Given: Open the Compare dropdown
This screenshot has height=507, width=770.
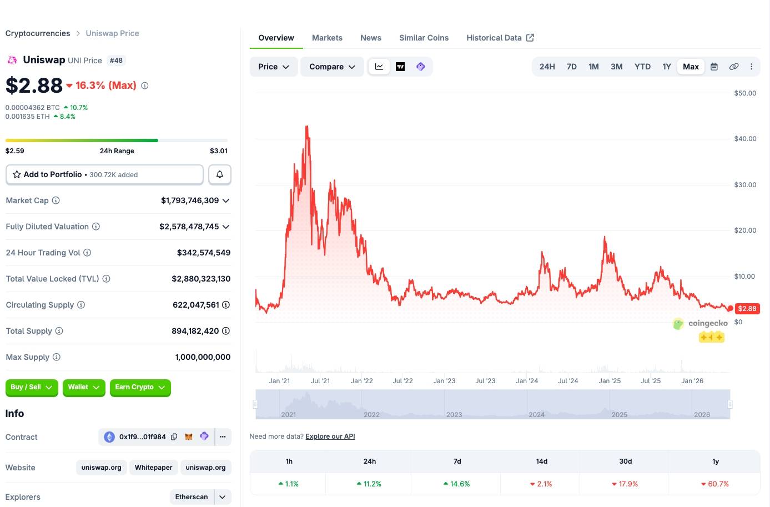Looking at the screenshot, I should (x=332, y=67).
